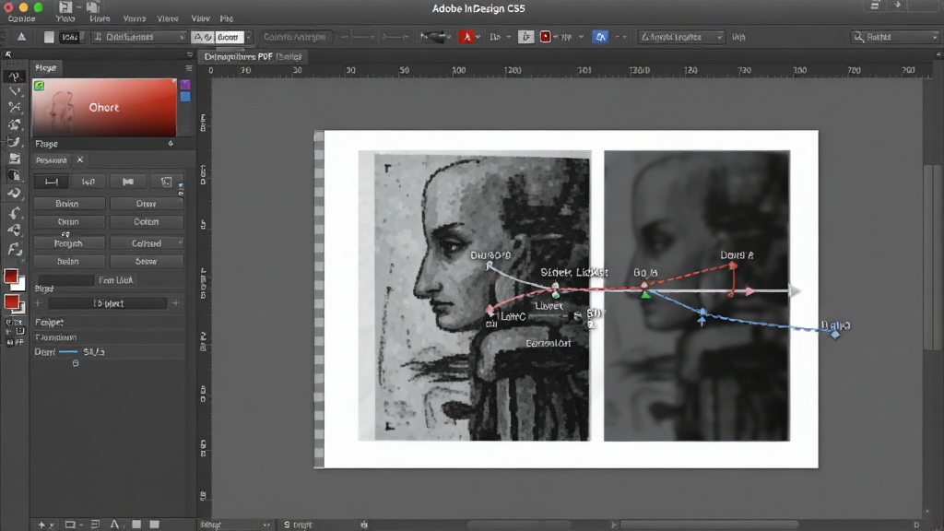
Task: Click the magnifier icon in the search field
Action: 858,37
